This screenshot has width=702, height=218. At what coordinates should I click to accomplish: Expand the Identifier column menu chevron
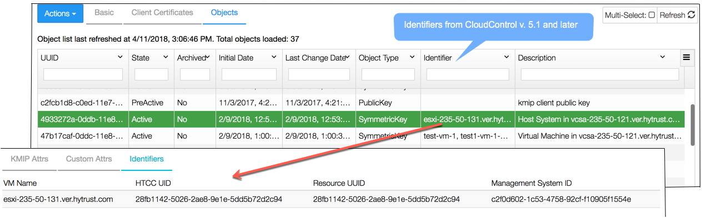coord(507,57)
